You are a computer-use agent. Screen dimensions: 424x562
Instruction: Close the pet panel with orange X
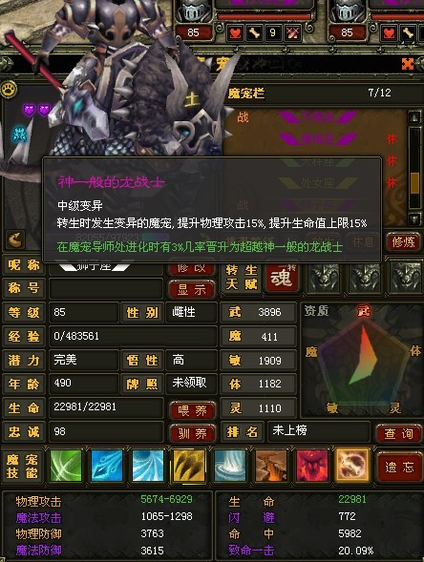coord(408,64)
